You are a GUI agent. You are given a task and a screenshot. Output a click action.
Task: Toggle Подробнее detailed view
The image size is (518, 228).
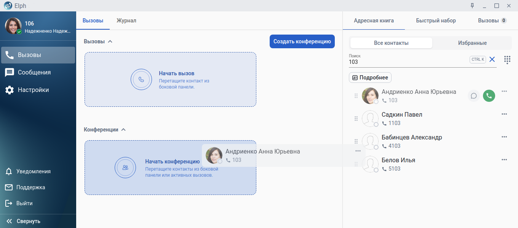click(370, 78)
